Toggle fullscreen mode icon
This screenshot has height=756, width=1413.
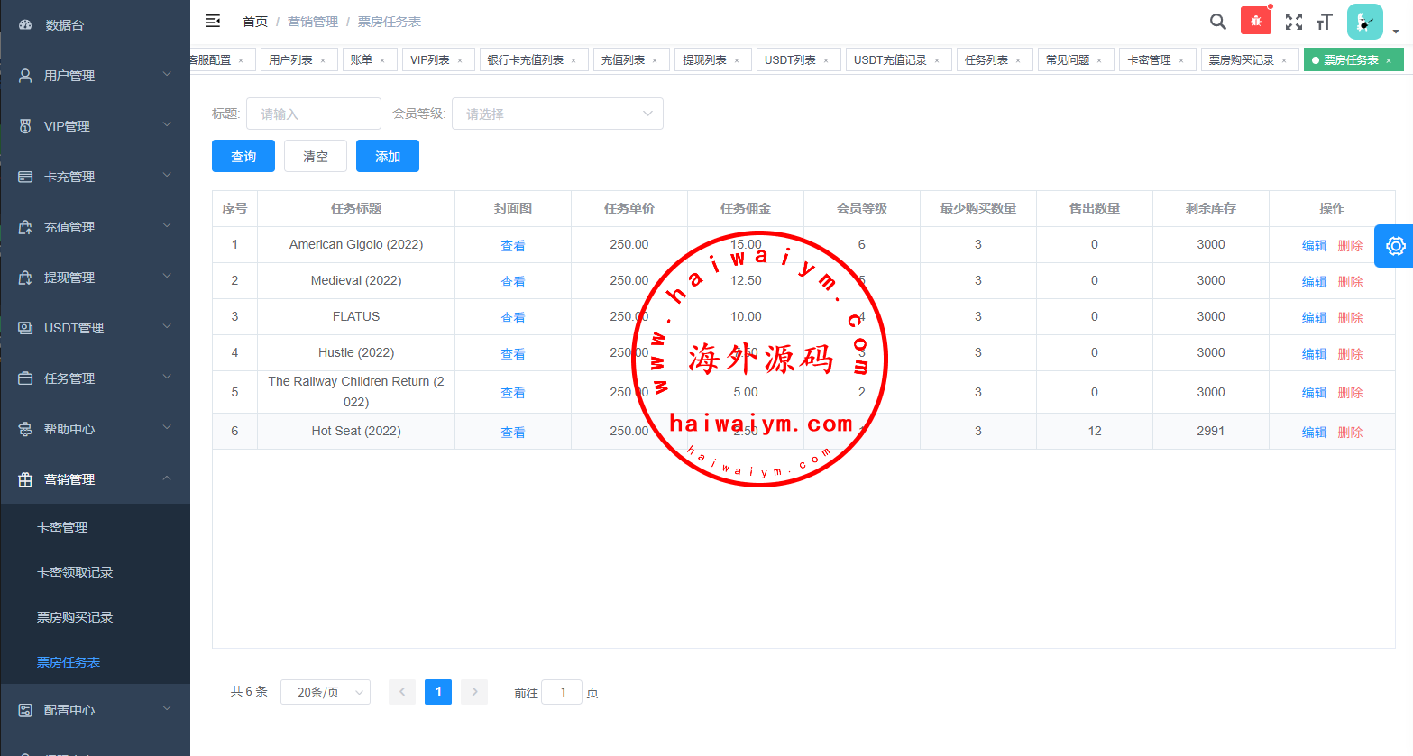click(x=1293, y=22)
